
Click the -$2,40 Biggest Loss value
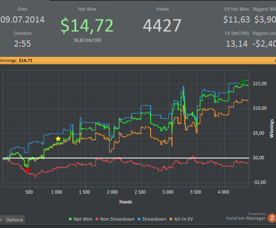coord(265,44)
